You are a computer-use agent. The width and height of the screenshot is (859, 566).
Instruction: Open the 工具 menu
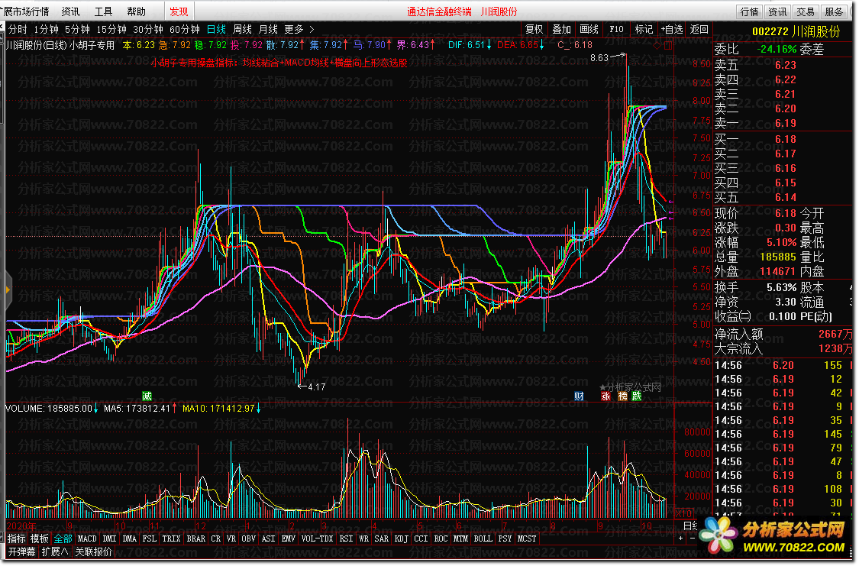[103, 11]
